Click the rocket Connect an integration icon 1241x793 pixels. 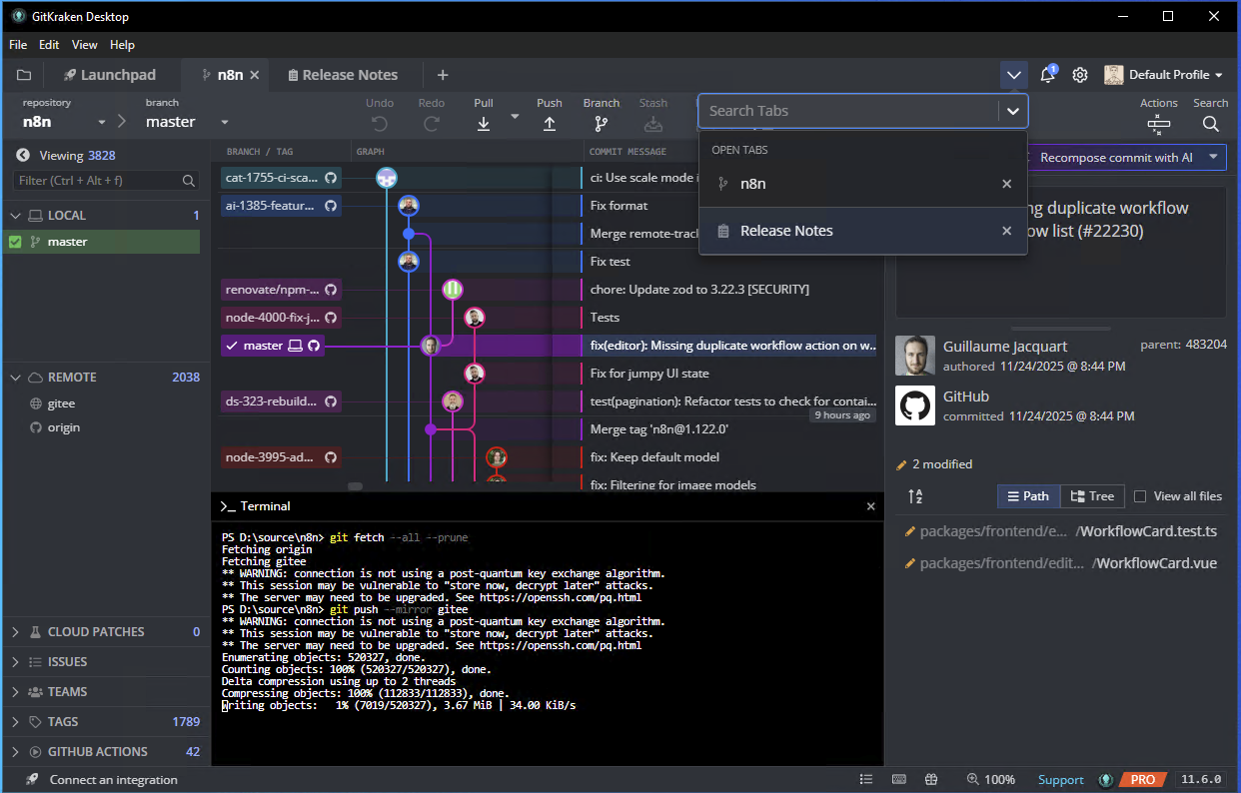pos(32,780)
